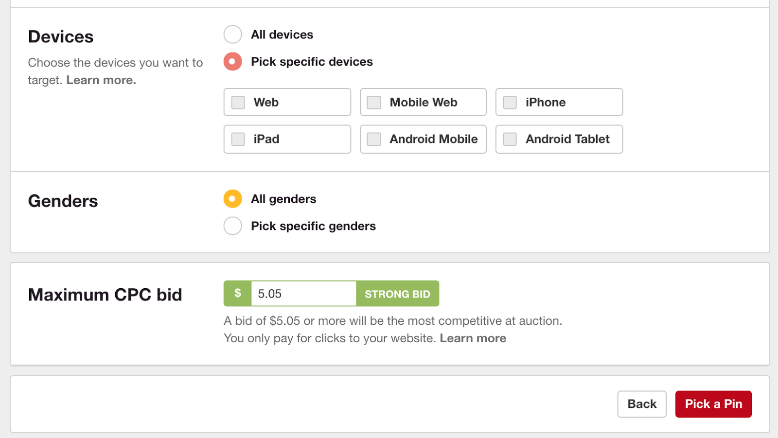Image resolution: width=778 pixels, height=438 pixels.
Task: Open the Learn more link under Devices
Action: pos(100,80)
